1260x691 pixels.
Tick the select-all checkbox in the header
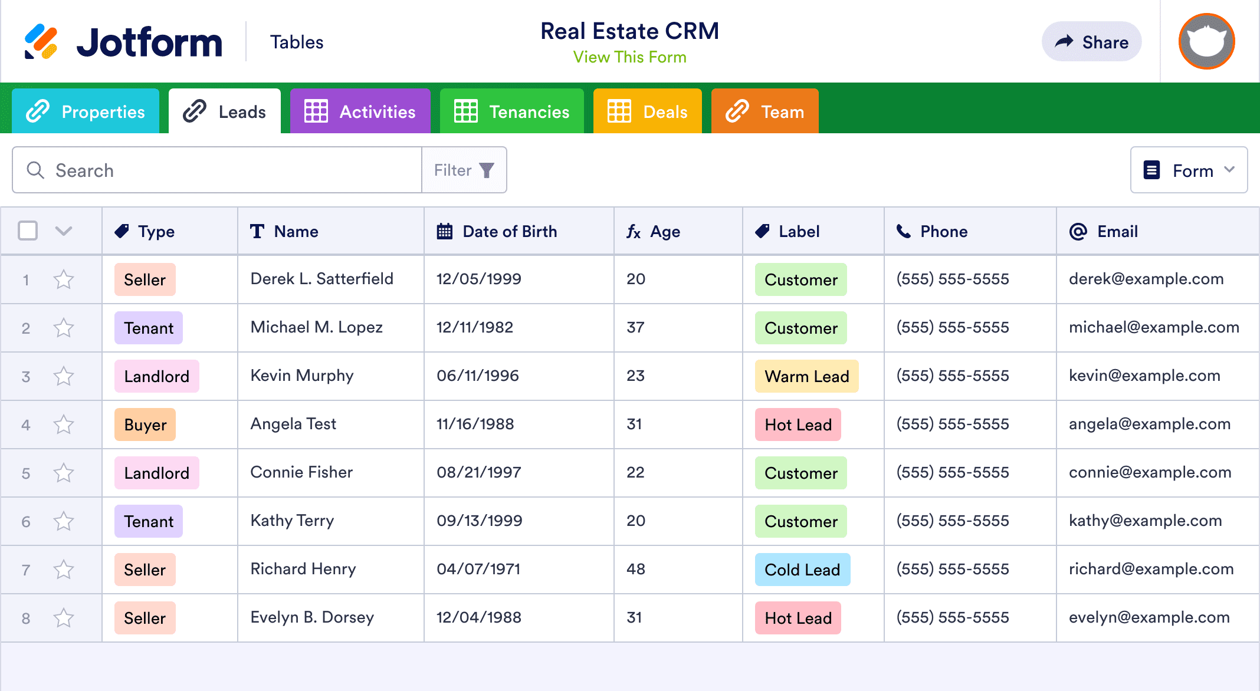point(28,231)
